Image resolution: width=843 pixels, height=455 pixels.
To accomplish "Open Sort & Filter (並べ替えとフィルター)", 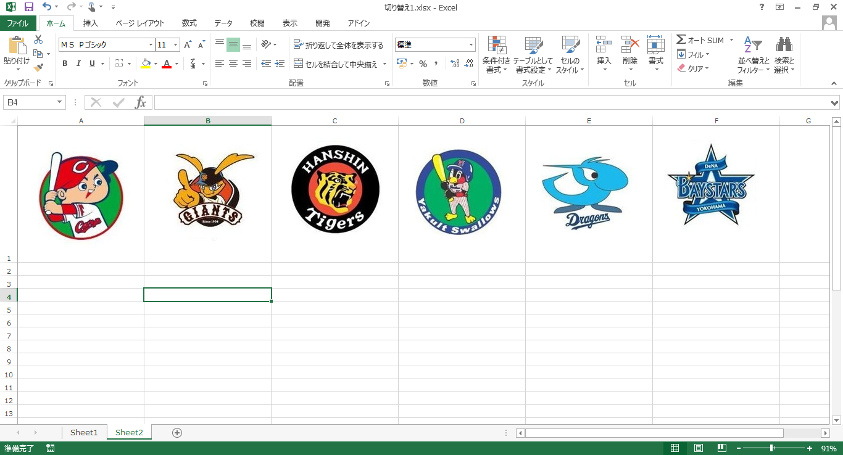I will point(754,55).
